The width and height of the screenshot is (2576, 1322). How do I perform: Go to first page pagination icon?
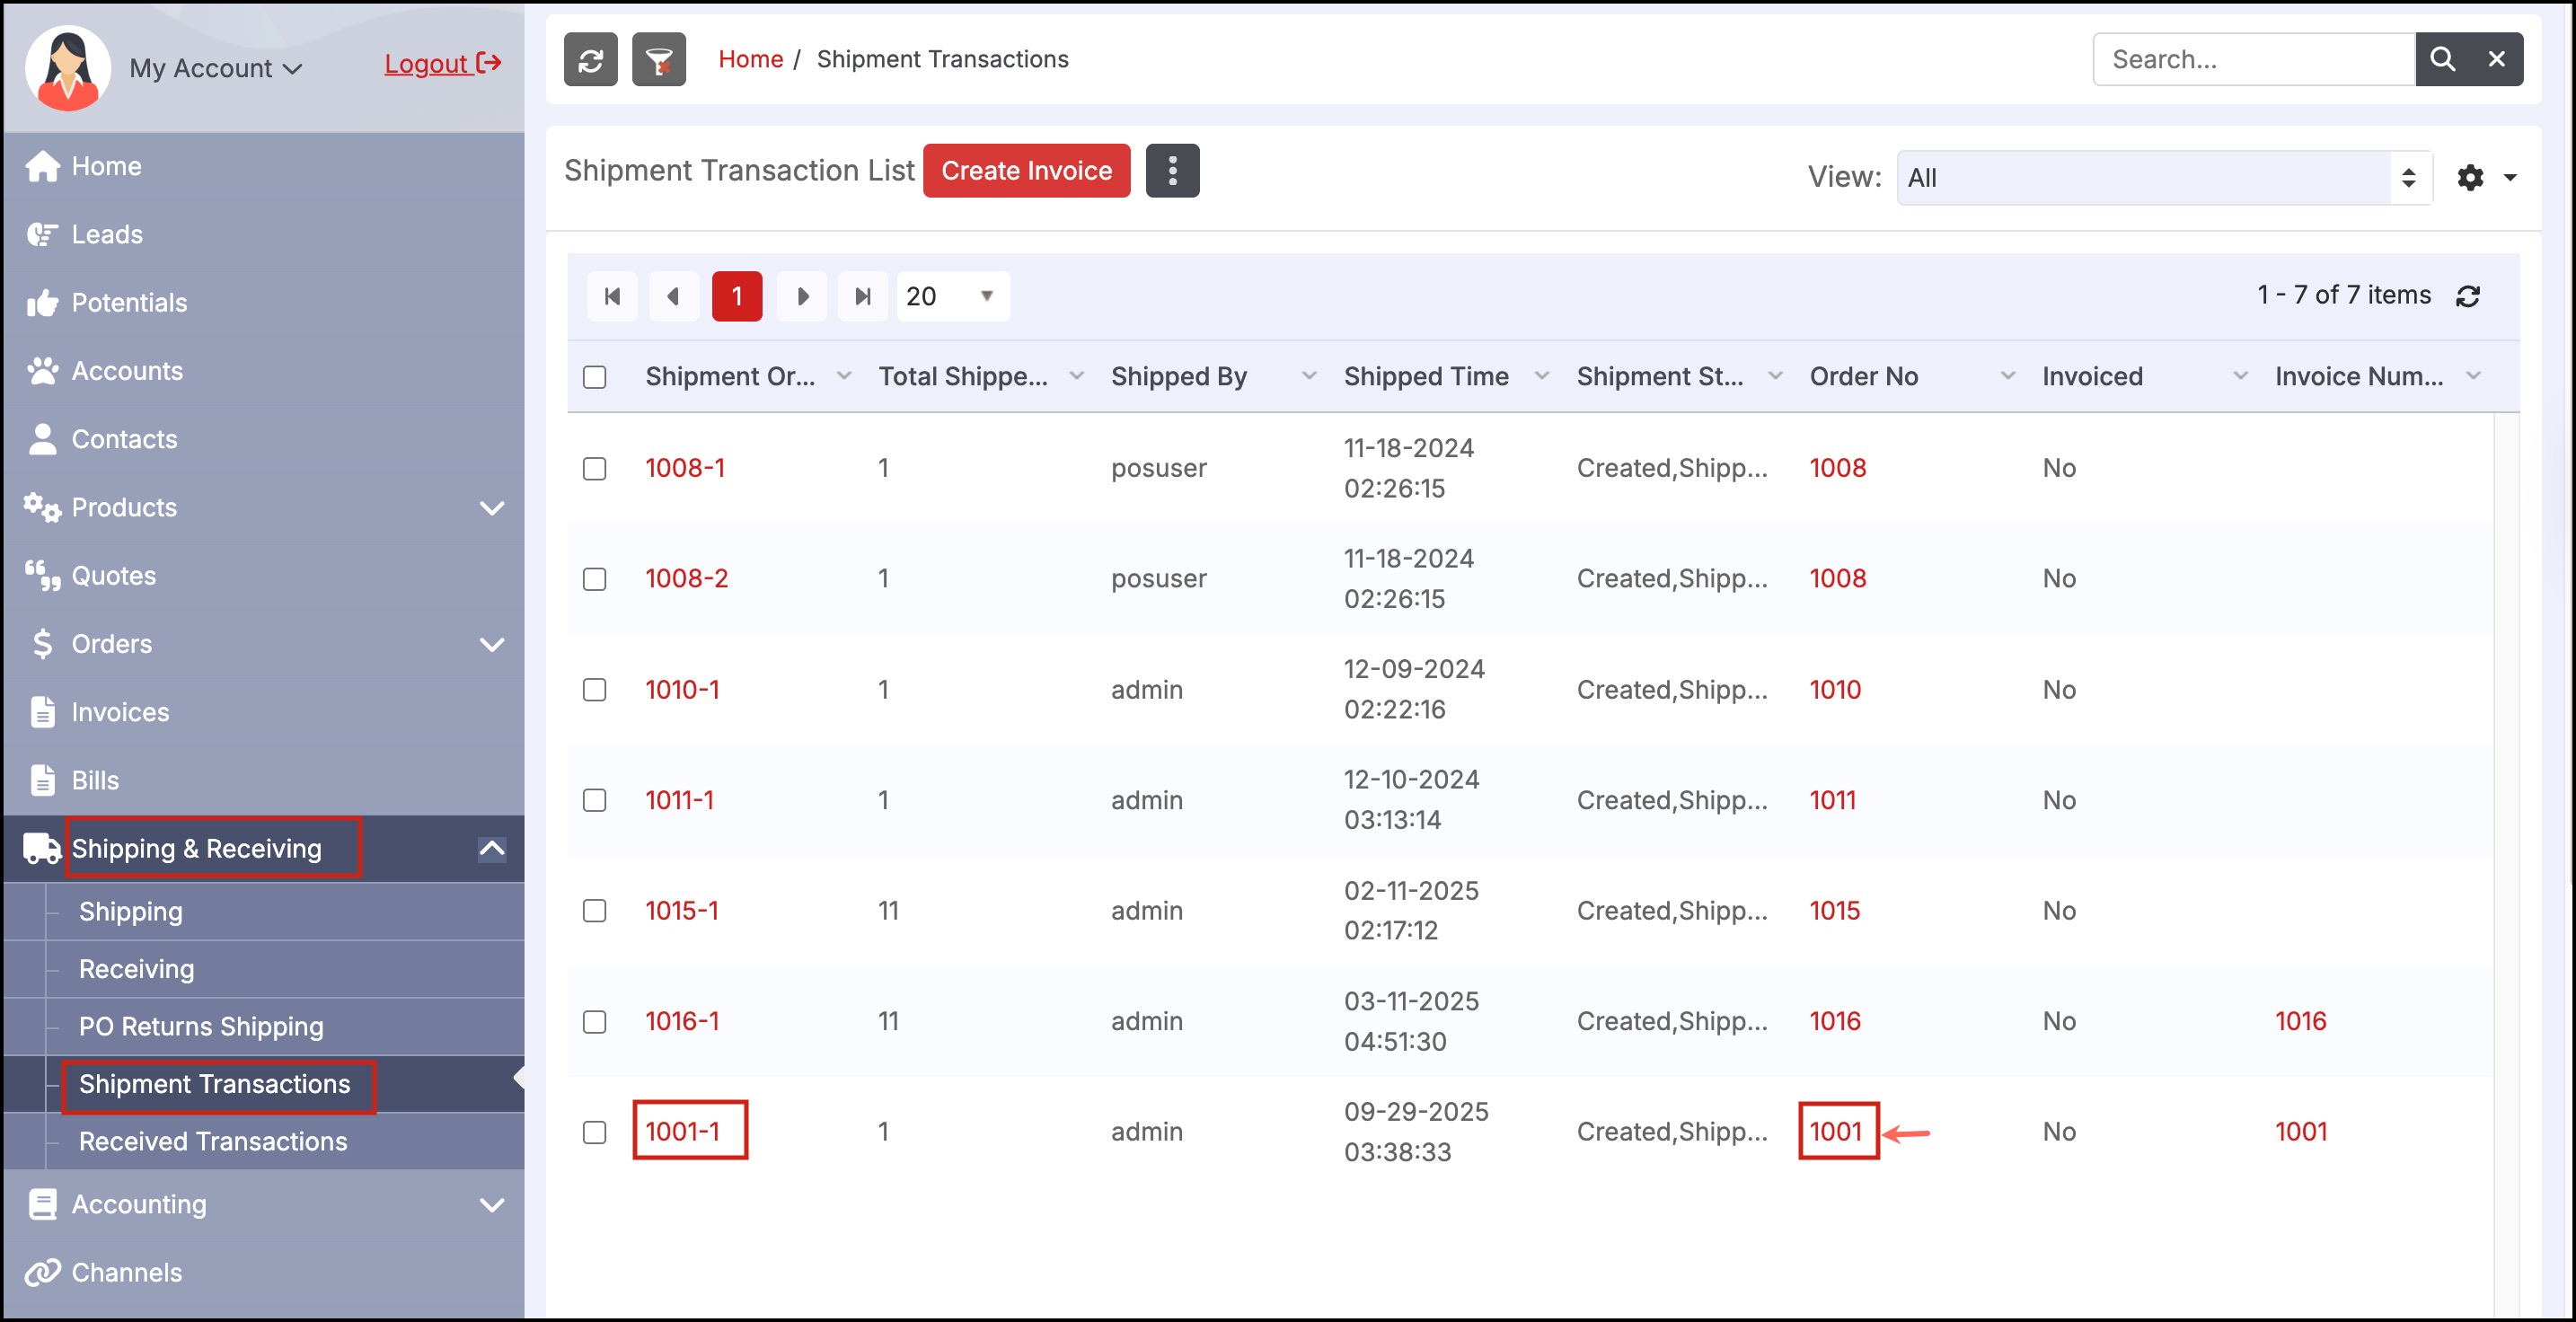(612, 296)
